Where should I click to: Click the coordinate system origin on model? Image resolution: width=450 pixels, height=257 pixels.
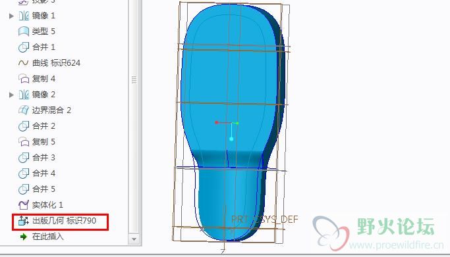pyautogui.click(x=232, y=124)
